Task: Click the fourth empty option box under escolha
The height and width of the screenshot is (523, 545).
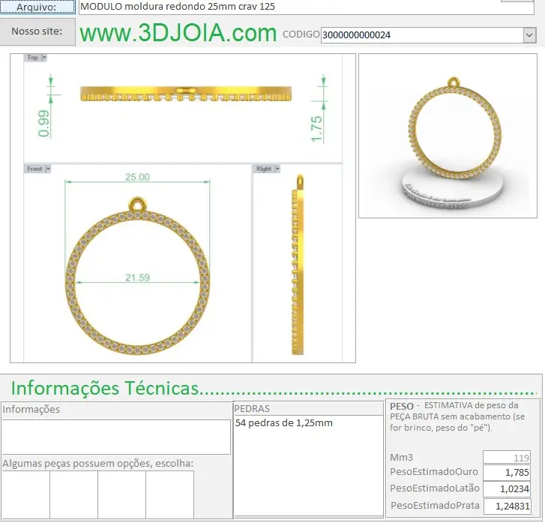Action: point(169,494)
